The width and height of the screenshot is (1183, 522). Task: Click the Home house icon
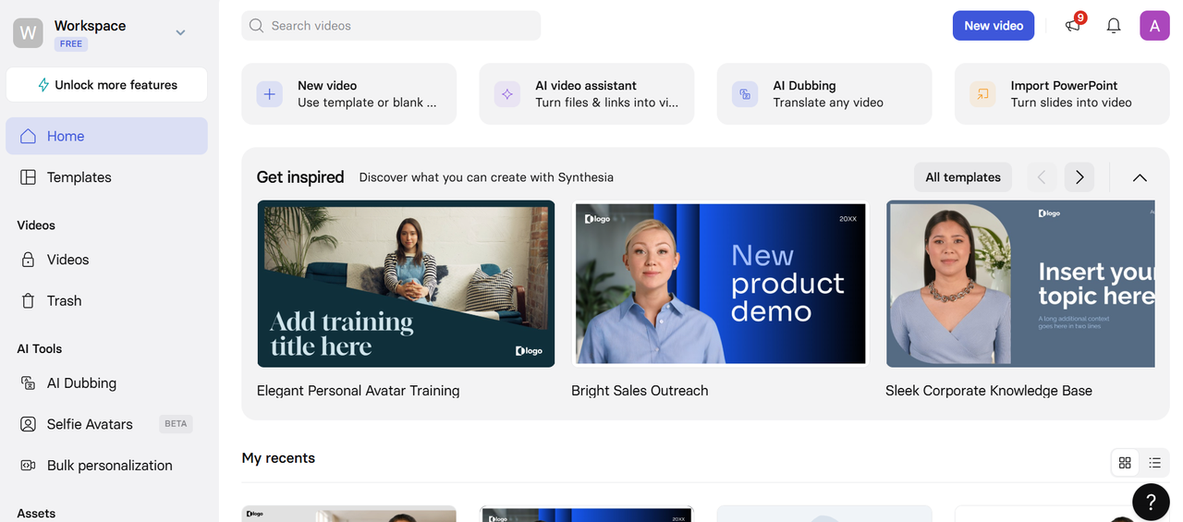click(x=29, y=136)
